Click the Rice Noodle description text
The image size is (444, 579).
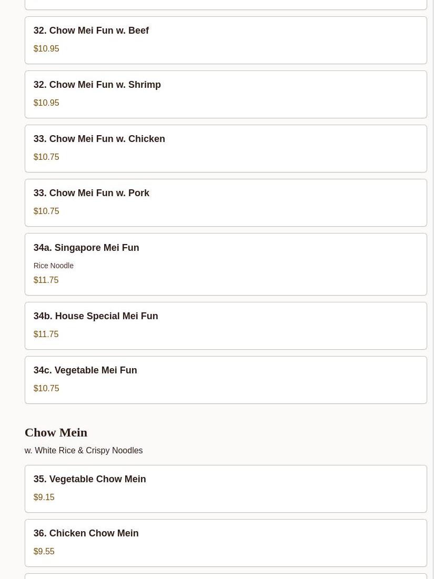[x=54, y=266]
